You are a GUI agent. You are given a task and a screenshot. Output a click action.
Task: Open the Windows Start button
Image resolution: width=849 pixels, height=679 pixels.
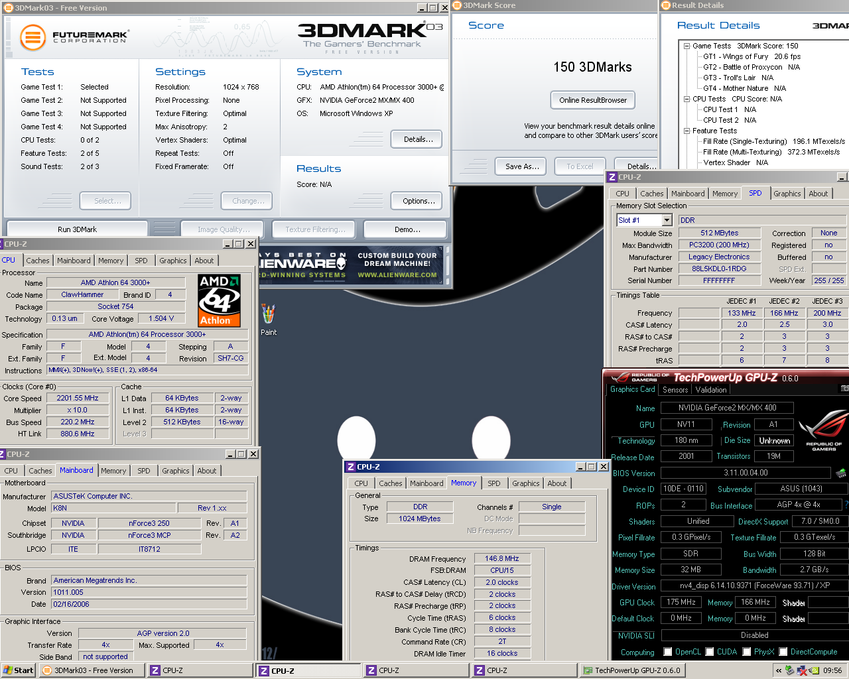pyautogui.click(x=18, y=670)
